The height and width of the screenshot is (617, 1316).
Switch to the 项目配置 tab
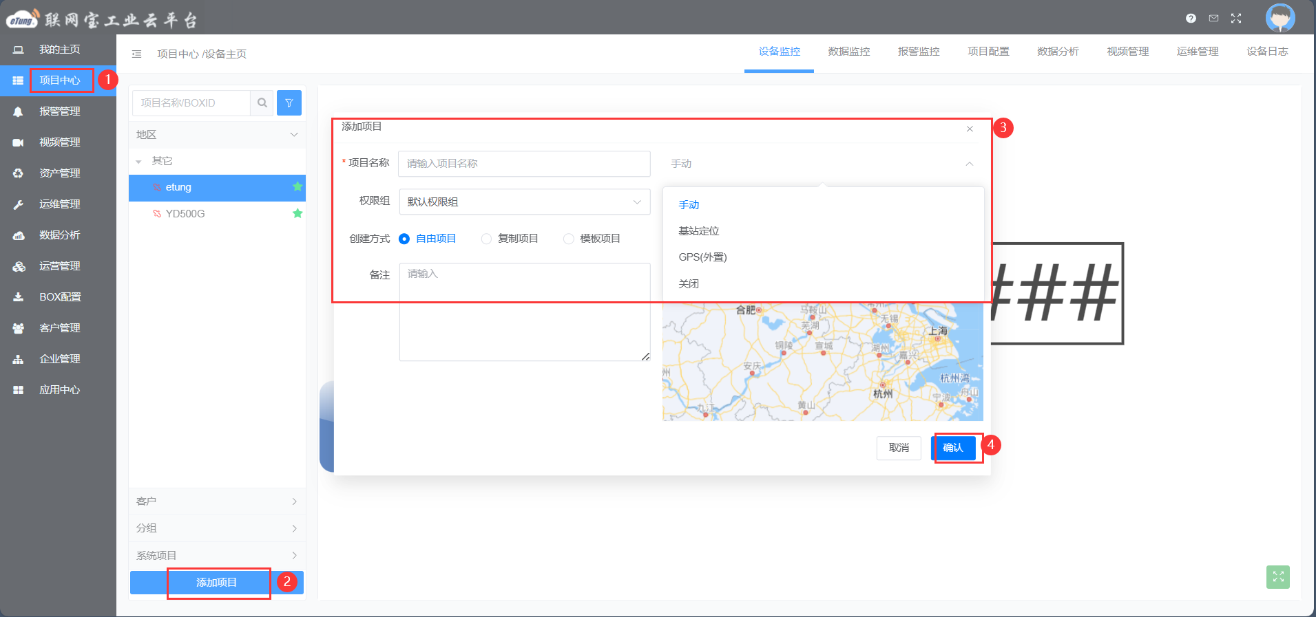point(988,52)
